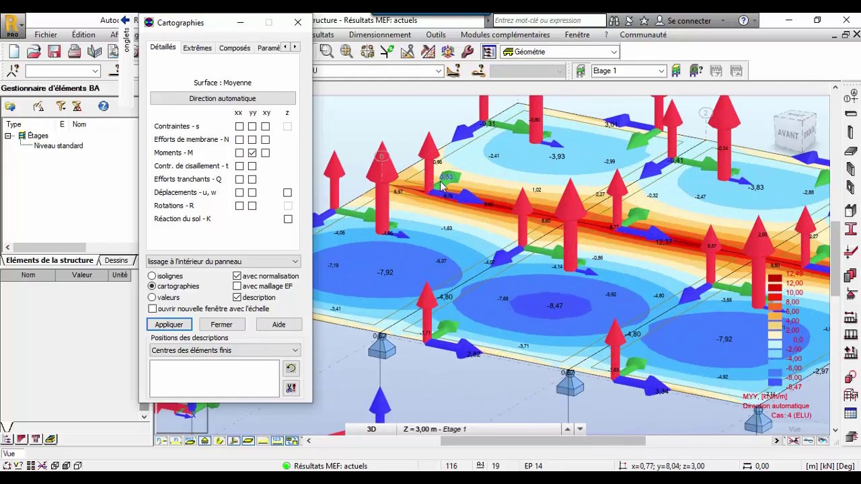Click the layout selection list icon beside Géométrie
This screenshot has width=861, height=484.
pos(489,52)
